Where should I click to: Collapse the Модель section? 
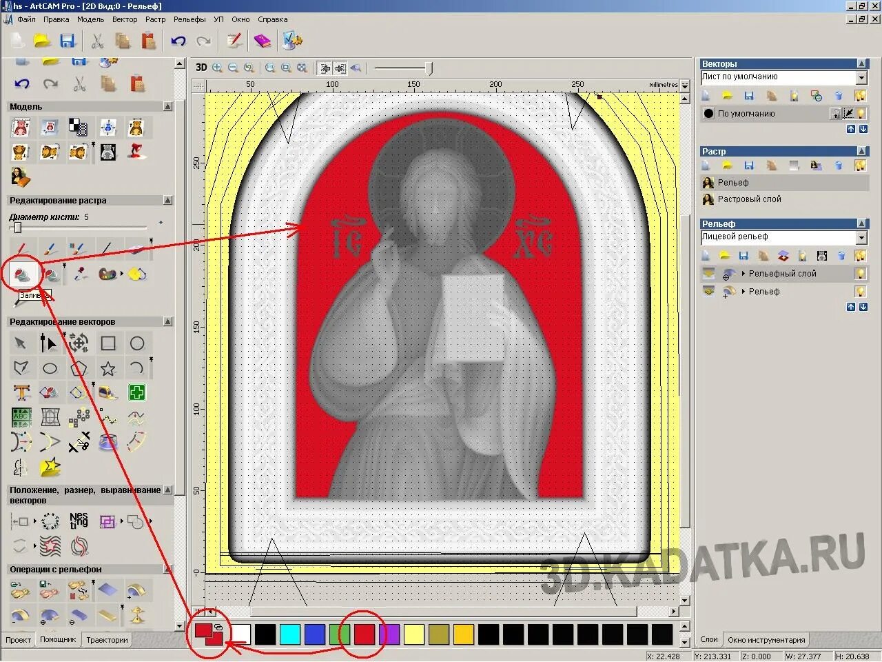167,106
